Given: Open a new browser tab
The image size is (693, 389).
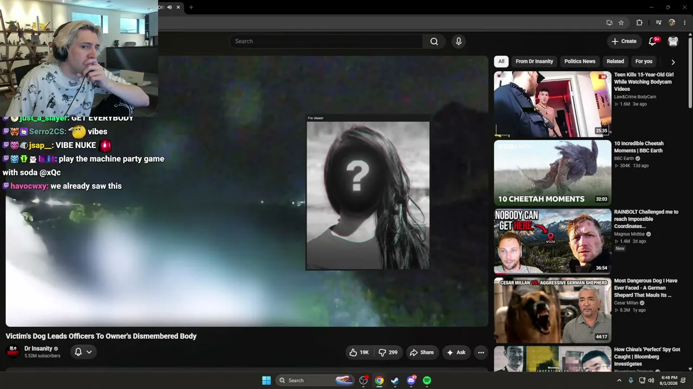Looking at the screenshot, I should coord(191,7).
